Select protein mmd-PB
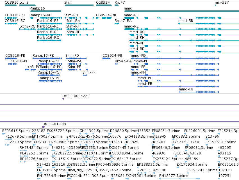 pyautogui.click(x=186, y=89)
